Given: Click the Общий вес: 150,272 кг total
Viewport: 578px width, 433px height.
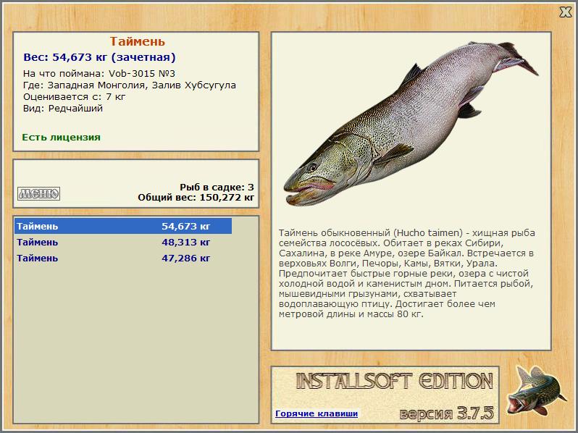Looking at the screenshot, I should [196, 197].
